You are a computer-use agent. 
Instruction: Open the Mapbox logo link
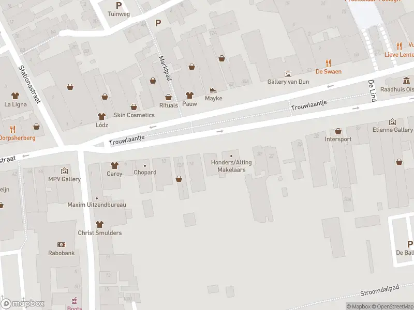coord(22,303)
